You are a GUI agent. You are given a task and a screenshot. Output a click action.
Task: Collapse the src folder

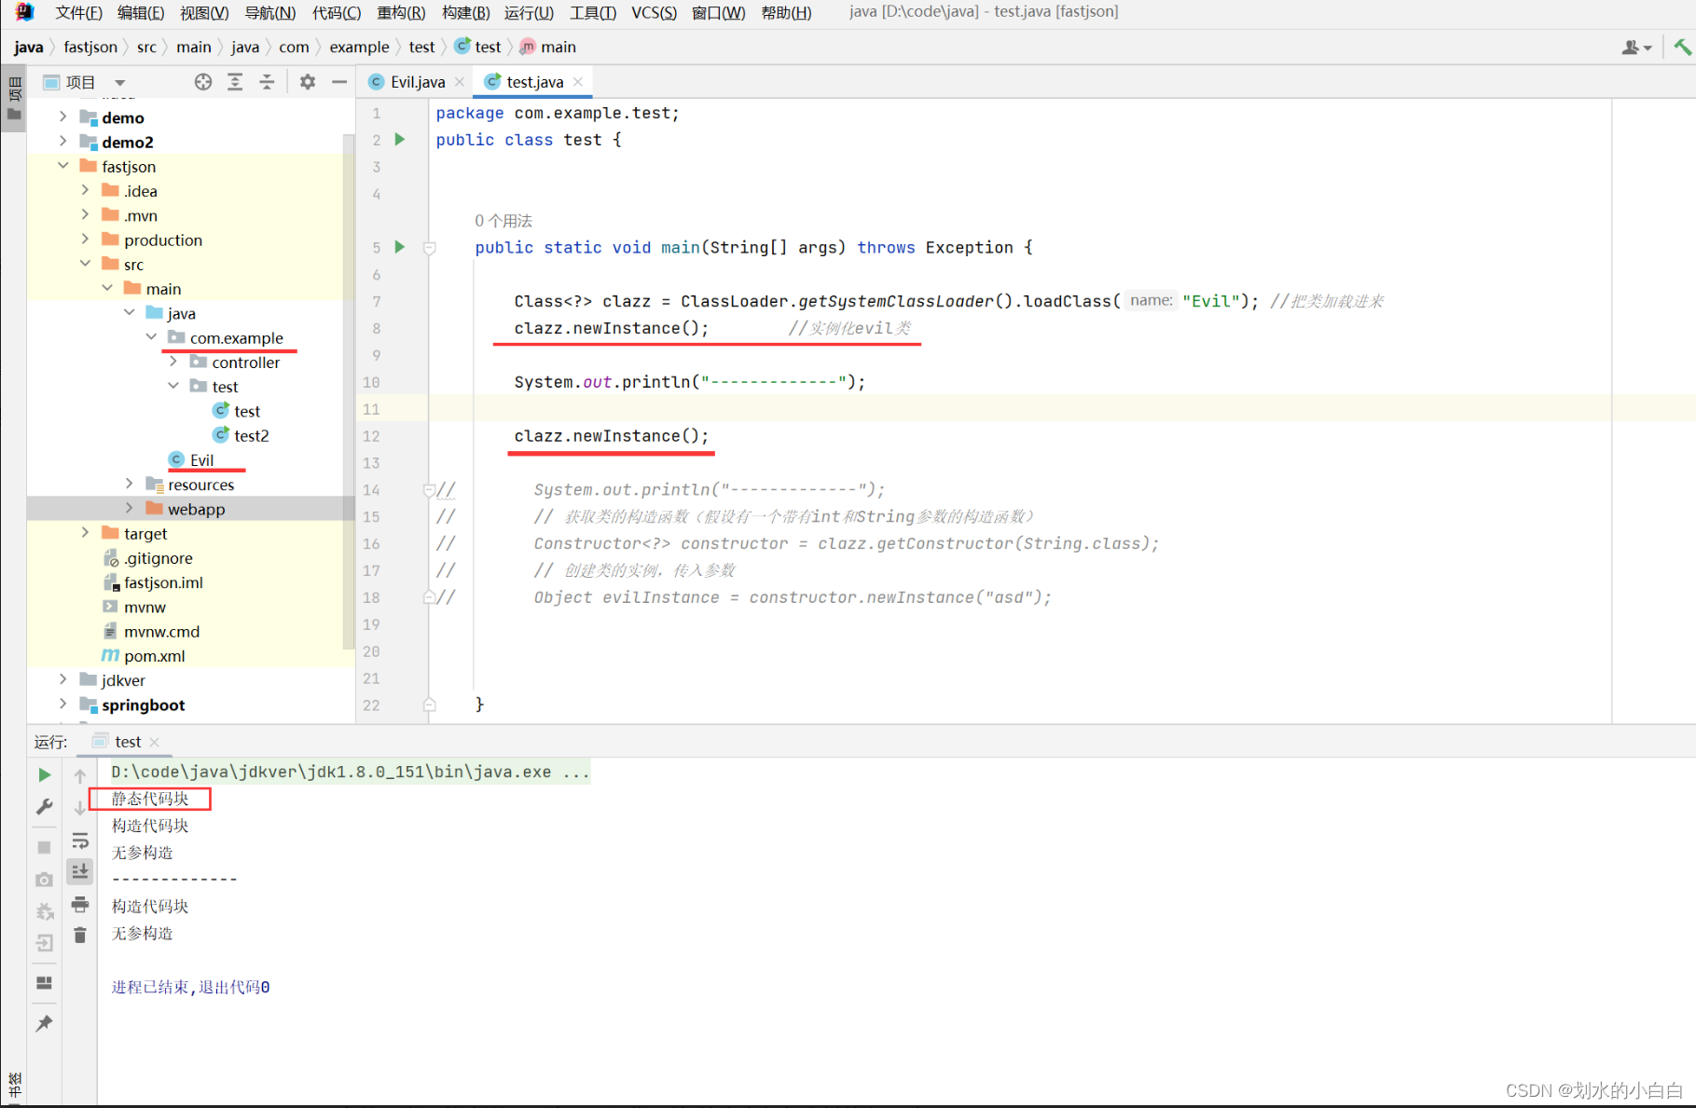85,264
